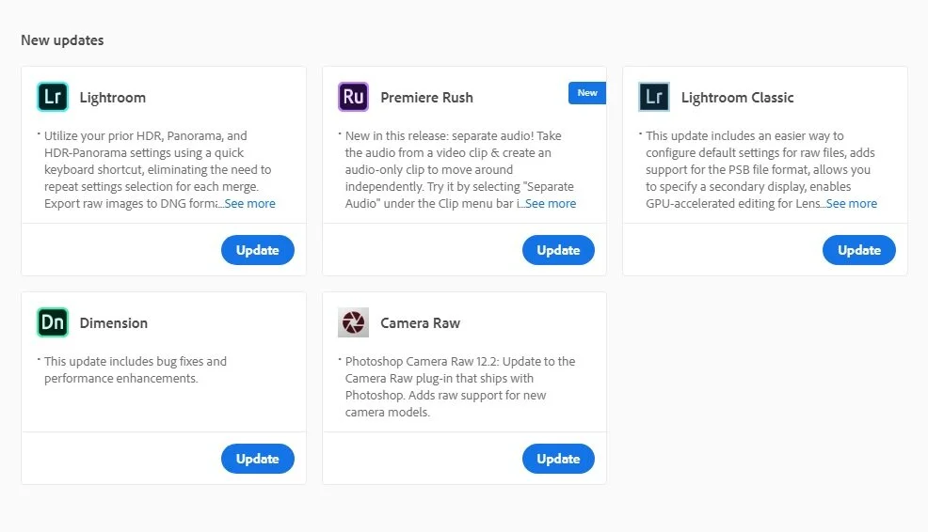
Task: Click the Dimension Dn app icon
Action: click(x=53, y=322)
